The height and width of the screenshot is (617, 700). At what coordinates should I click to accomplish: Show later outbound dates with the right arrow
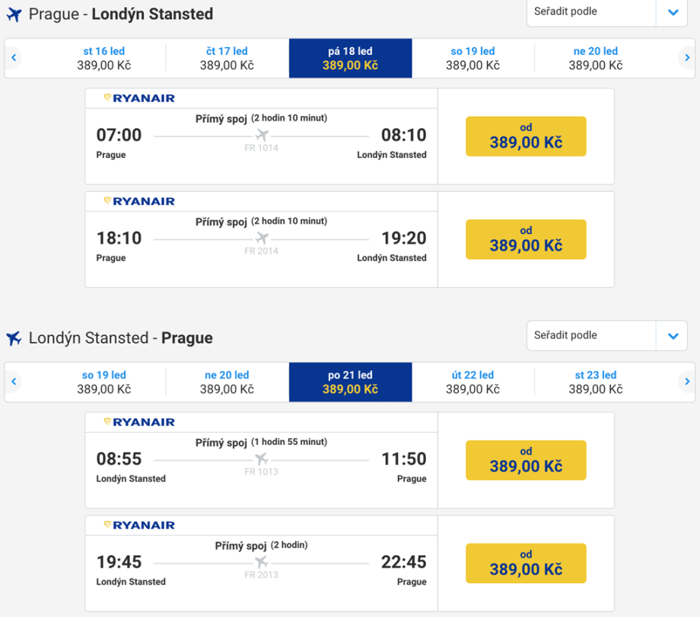coord(686,58)
